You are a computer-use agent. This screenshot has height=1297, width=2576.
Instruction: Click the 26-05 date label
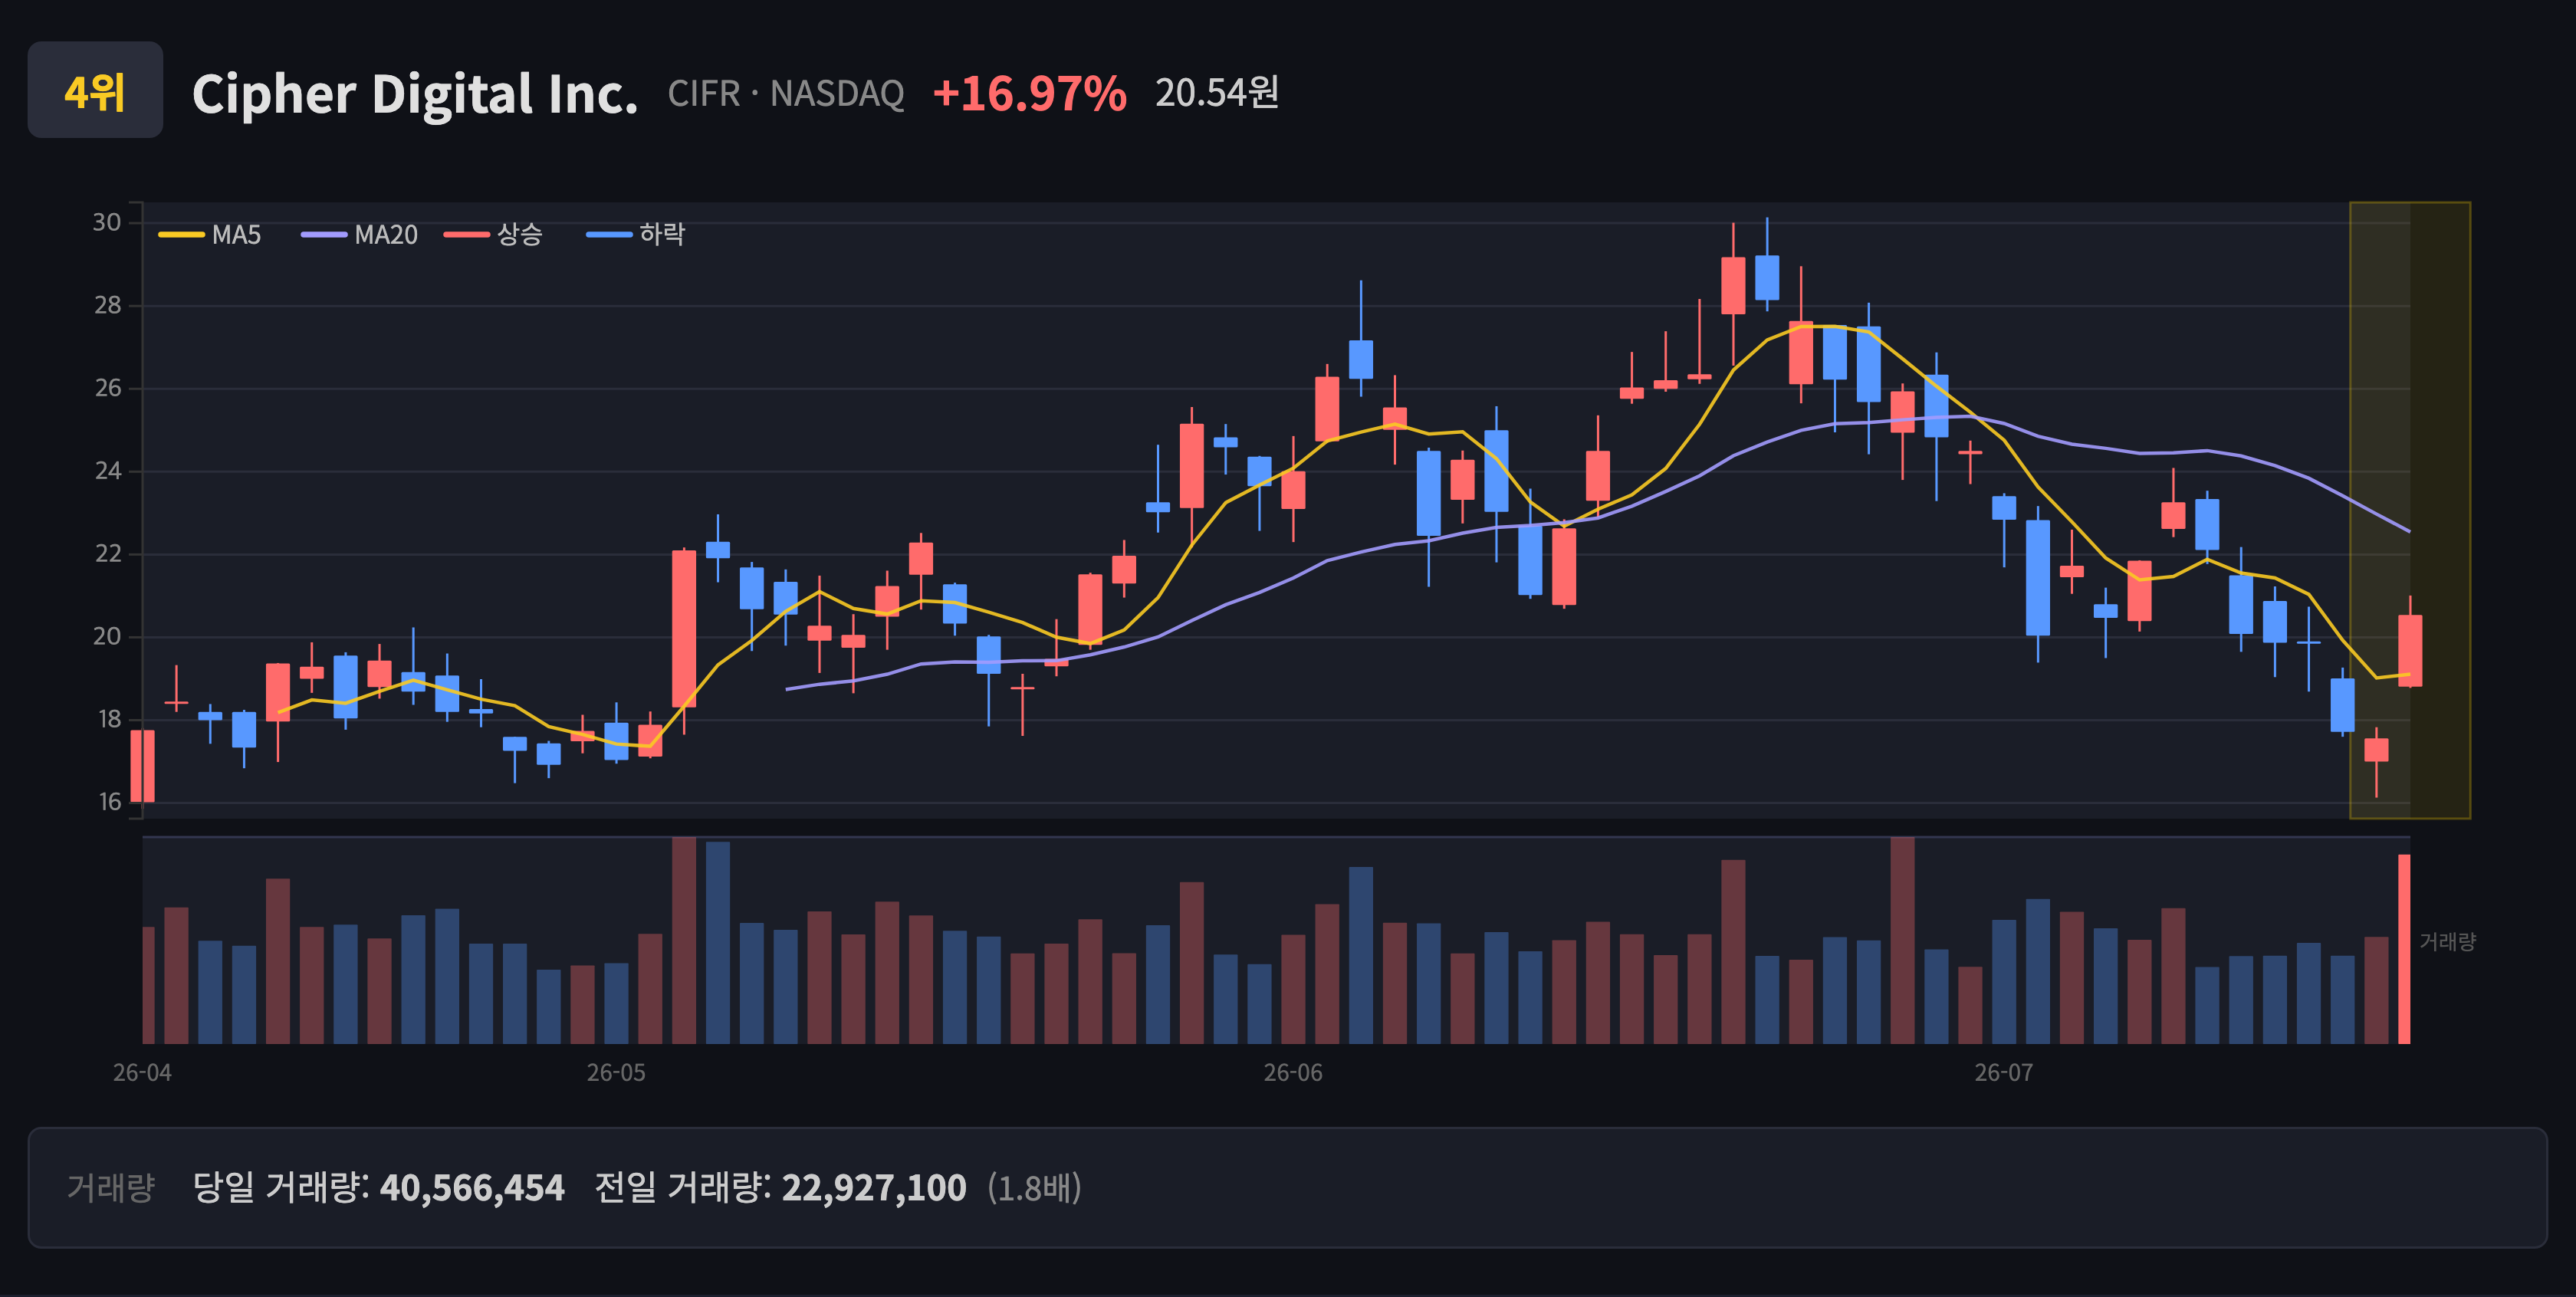(x=616, y=1073)
